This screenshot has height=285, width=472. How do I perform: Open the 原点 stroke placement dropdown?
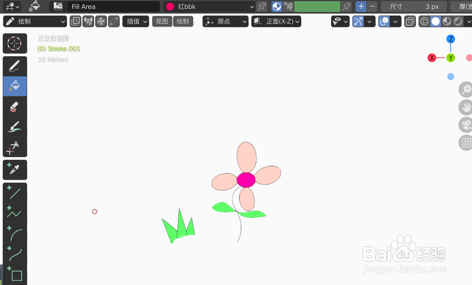[226, 21]
